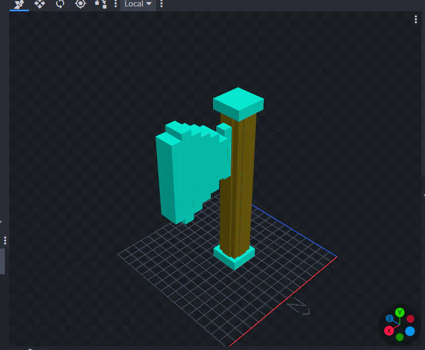Click the unlabeled dark red gizmo dot
This screenshot has height=350, width=425.
tap(411, 319)
